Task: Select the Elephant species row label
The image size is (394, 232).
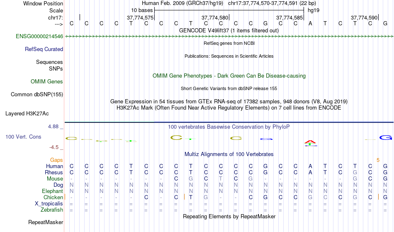Action: tap(52, 191)
